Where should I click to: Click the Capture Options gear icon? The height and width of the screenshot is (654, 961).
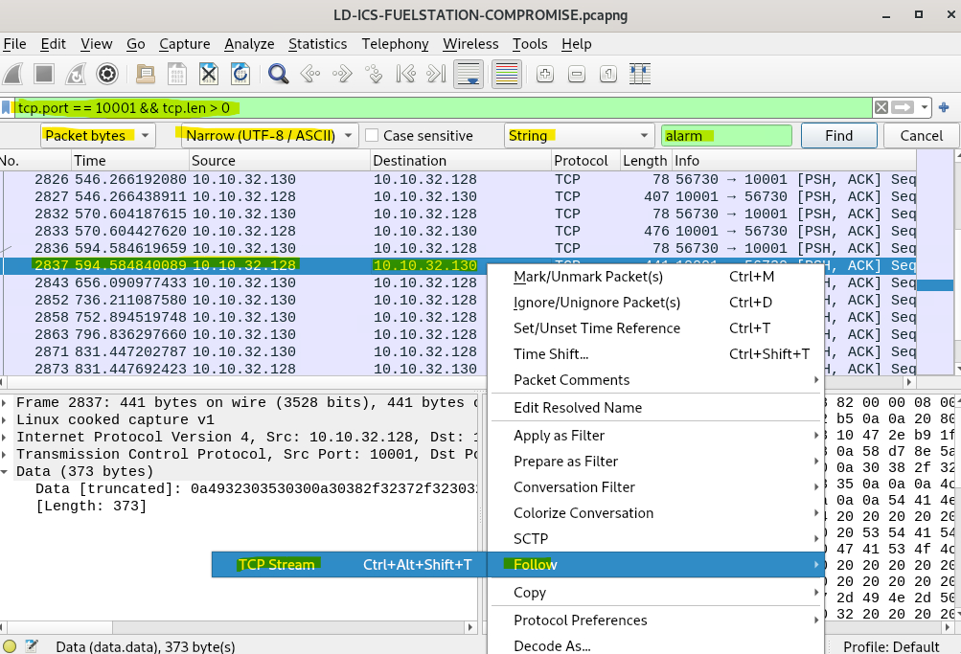107,74
